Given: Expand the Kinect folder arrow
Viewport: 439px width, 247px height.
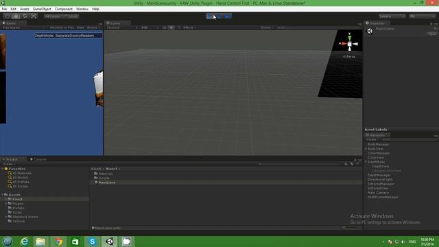Looking at the screenshot, I should 6,200.
